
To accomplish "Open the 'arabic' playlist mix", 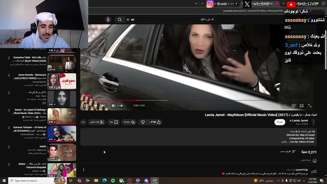I will [62, 153].
